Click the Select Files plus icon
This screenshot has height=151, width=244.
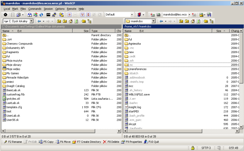[70, 15]
